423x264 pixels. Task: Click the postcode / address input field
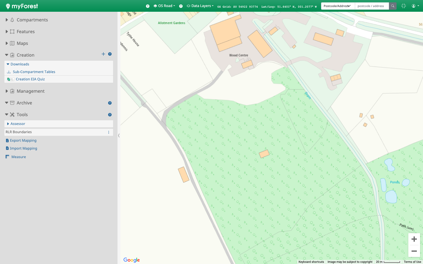pos(372,6)
